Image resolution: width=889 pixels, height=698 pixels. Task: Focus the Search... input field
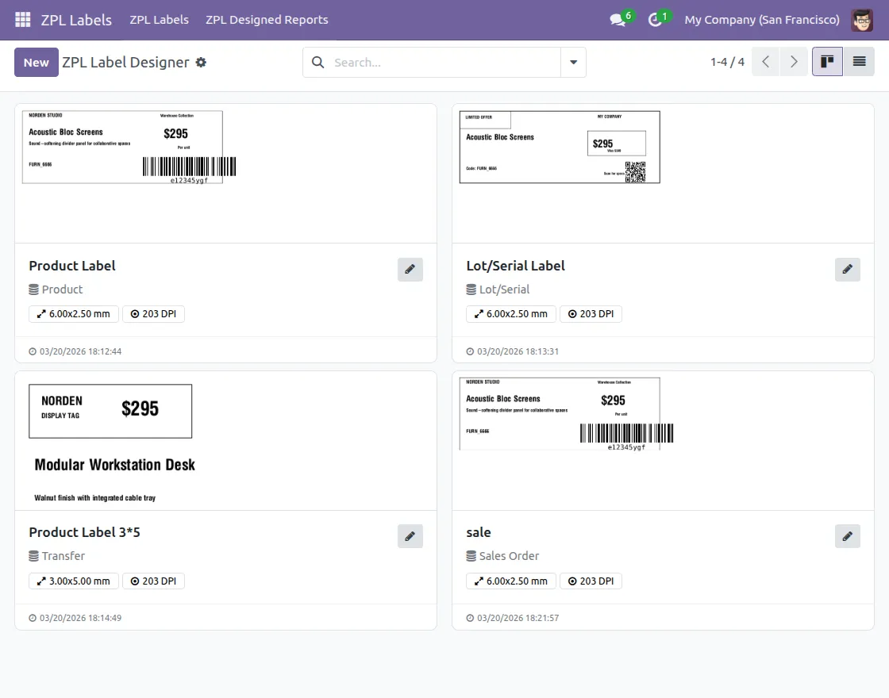(x=445, y=63)
